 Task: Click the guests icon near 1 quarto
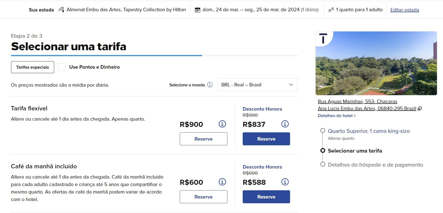(x=331, y=10)
